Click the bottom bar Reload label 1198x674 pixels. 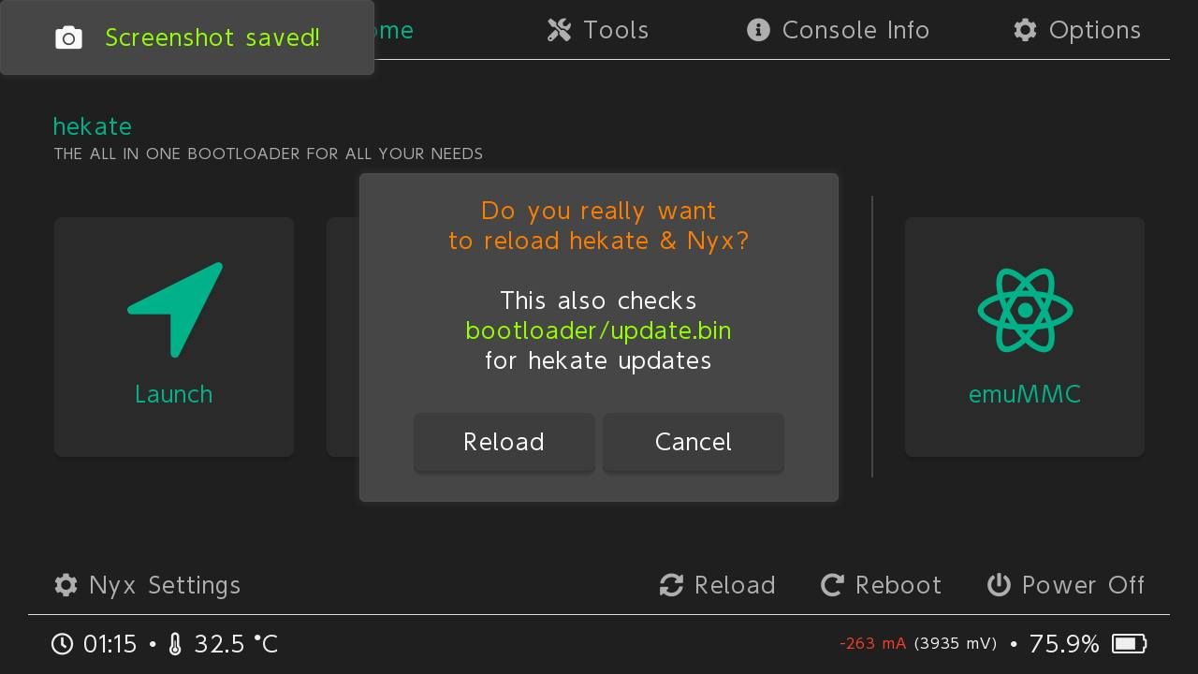point(735,585)
